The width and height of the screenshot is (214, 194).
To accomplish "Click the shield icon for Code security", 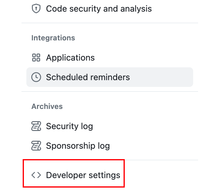I will pos(36,9).
